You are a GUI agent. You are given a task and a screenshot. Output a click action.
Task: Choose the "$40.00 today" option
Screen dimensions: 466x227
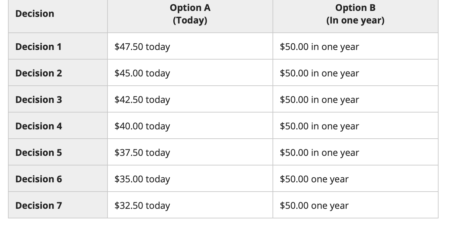[x=142, y=126]
